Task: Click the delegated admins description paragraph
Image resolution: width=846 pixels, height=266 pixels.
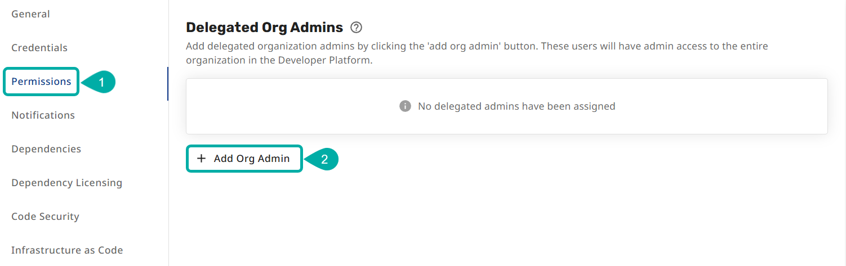Action: [477, 53]
